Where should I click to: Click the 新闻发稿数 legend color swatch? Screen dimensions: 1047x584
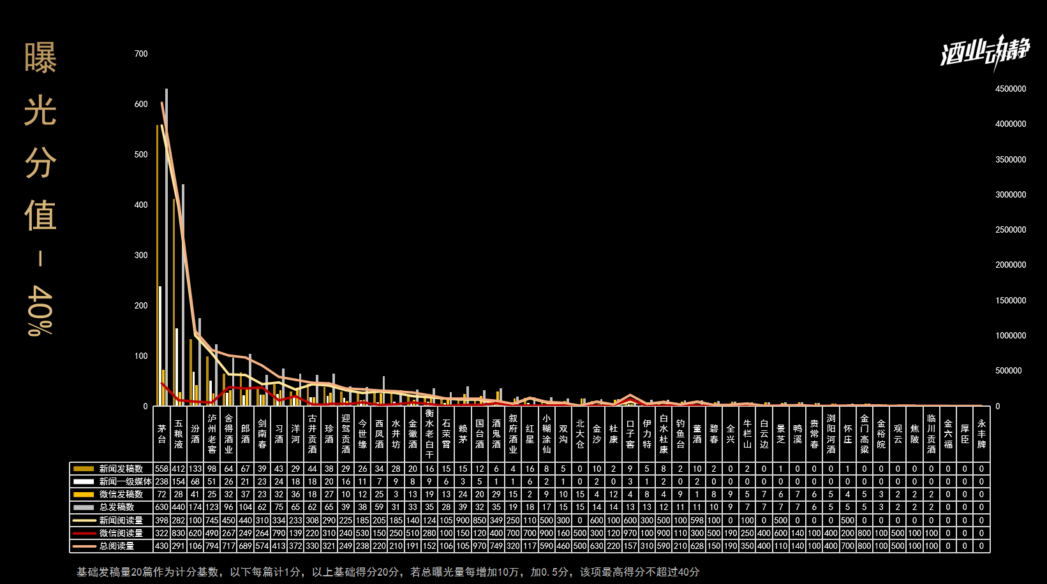tap(84, 469)
